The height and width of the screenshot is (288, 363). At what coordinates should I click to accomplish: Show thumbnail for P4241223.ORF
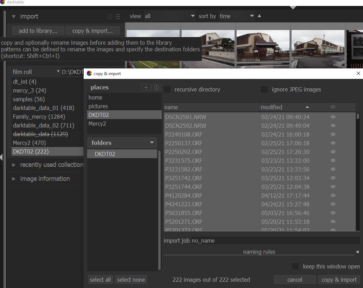click(333, 204)
